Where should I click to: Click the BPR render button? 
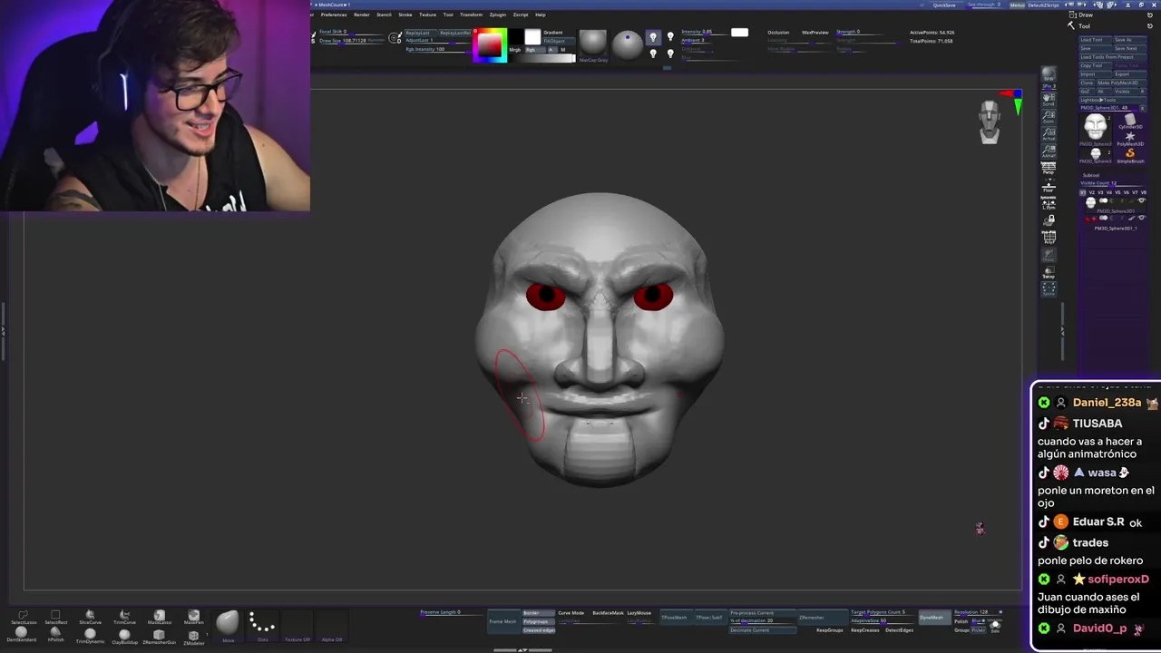point(1049,75)
